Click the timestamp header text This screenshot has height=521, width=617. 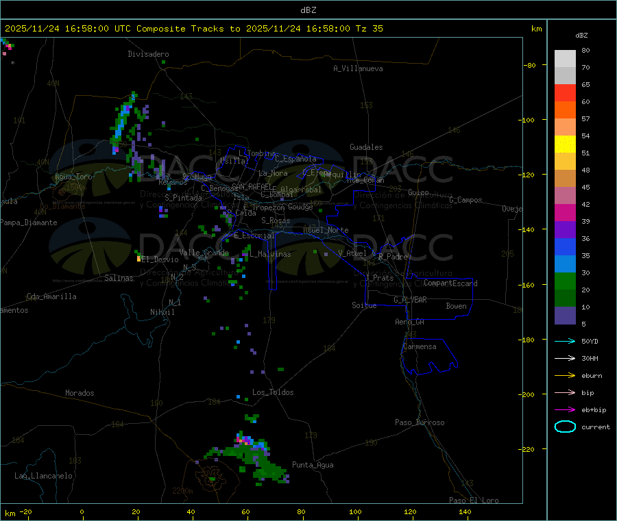[193, 29]
